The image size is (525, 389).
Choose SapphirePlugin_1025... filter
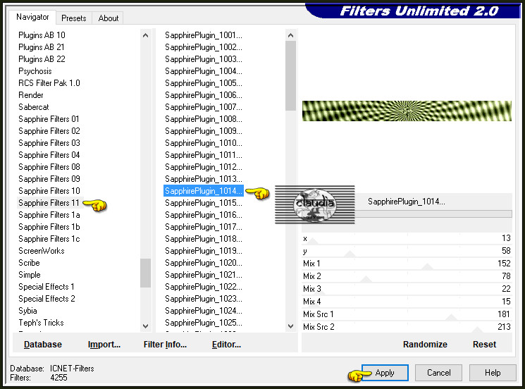(x=204, y=323)
